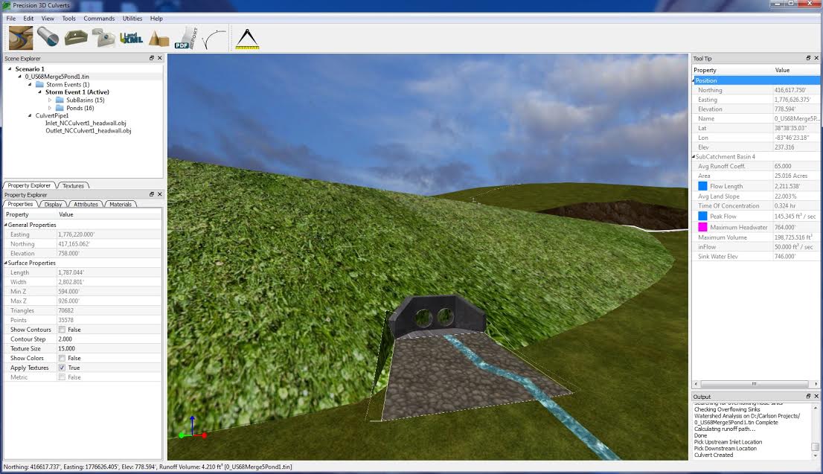Expand the SubBasins (15) folder
823x474 pixels.
(x=50, y=100)
